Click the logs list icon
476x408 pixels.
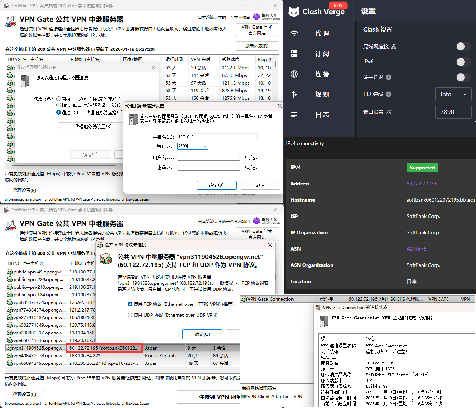(294, 115)
